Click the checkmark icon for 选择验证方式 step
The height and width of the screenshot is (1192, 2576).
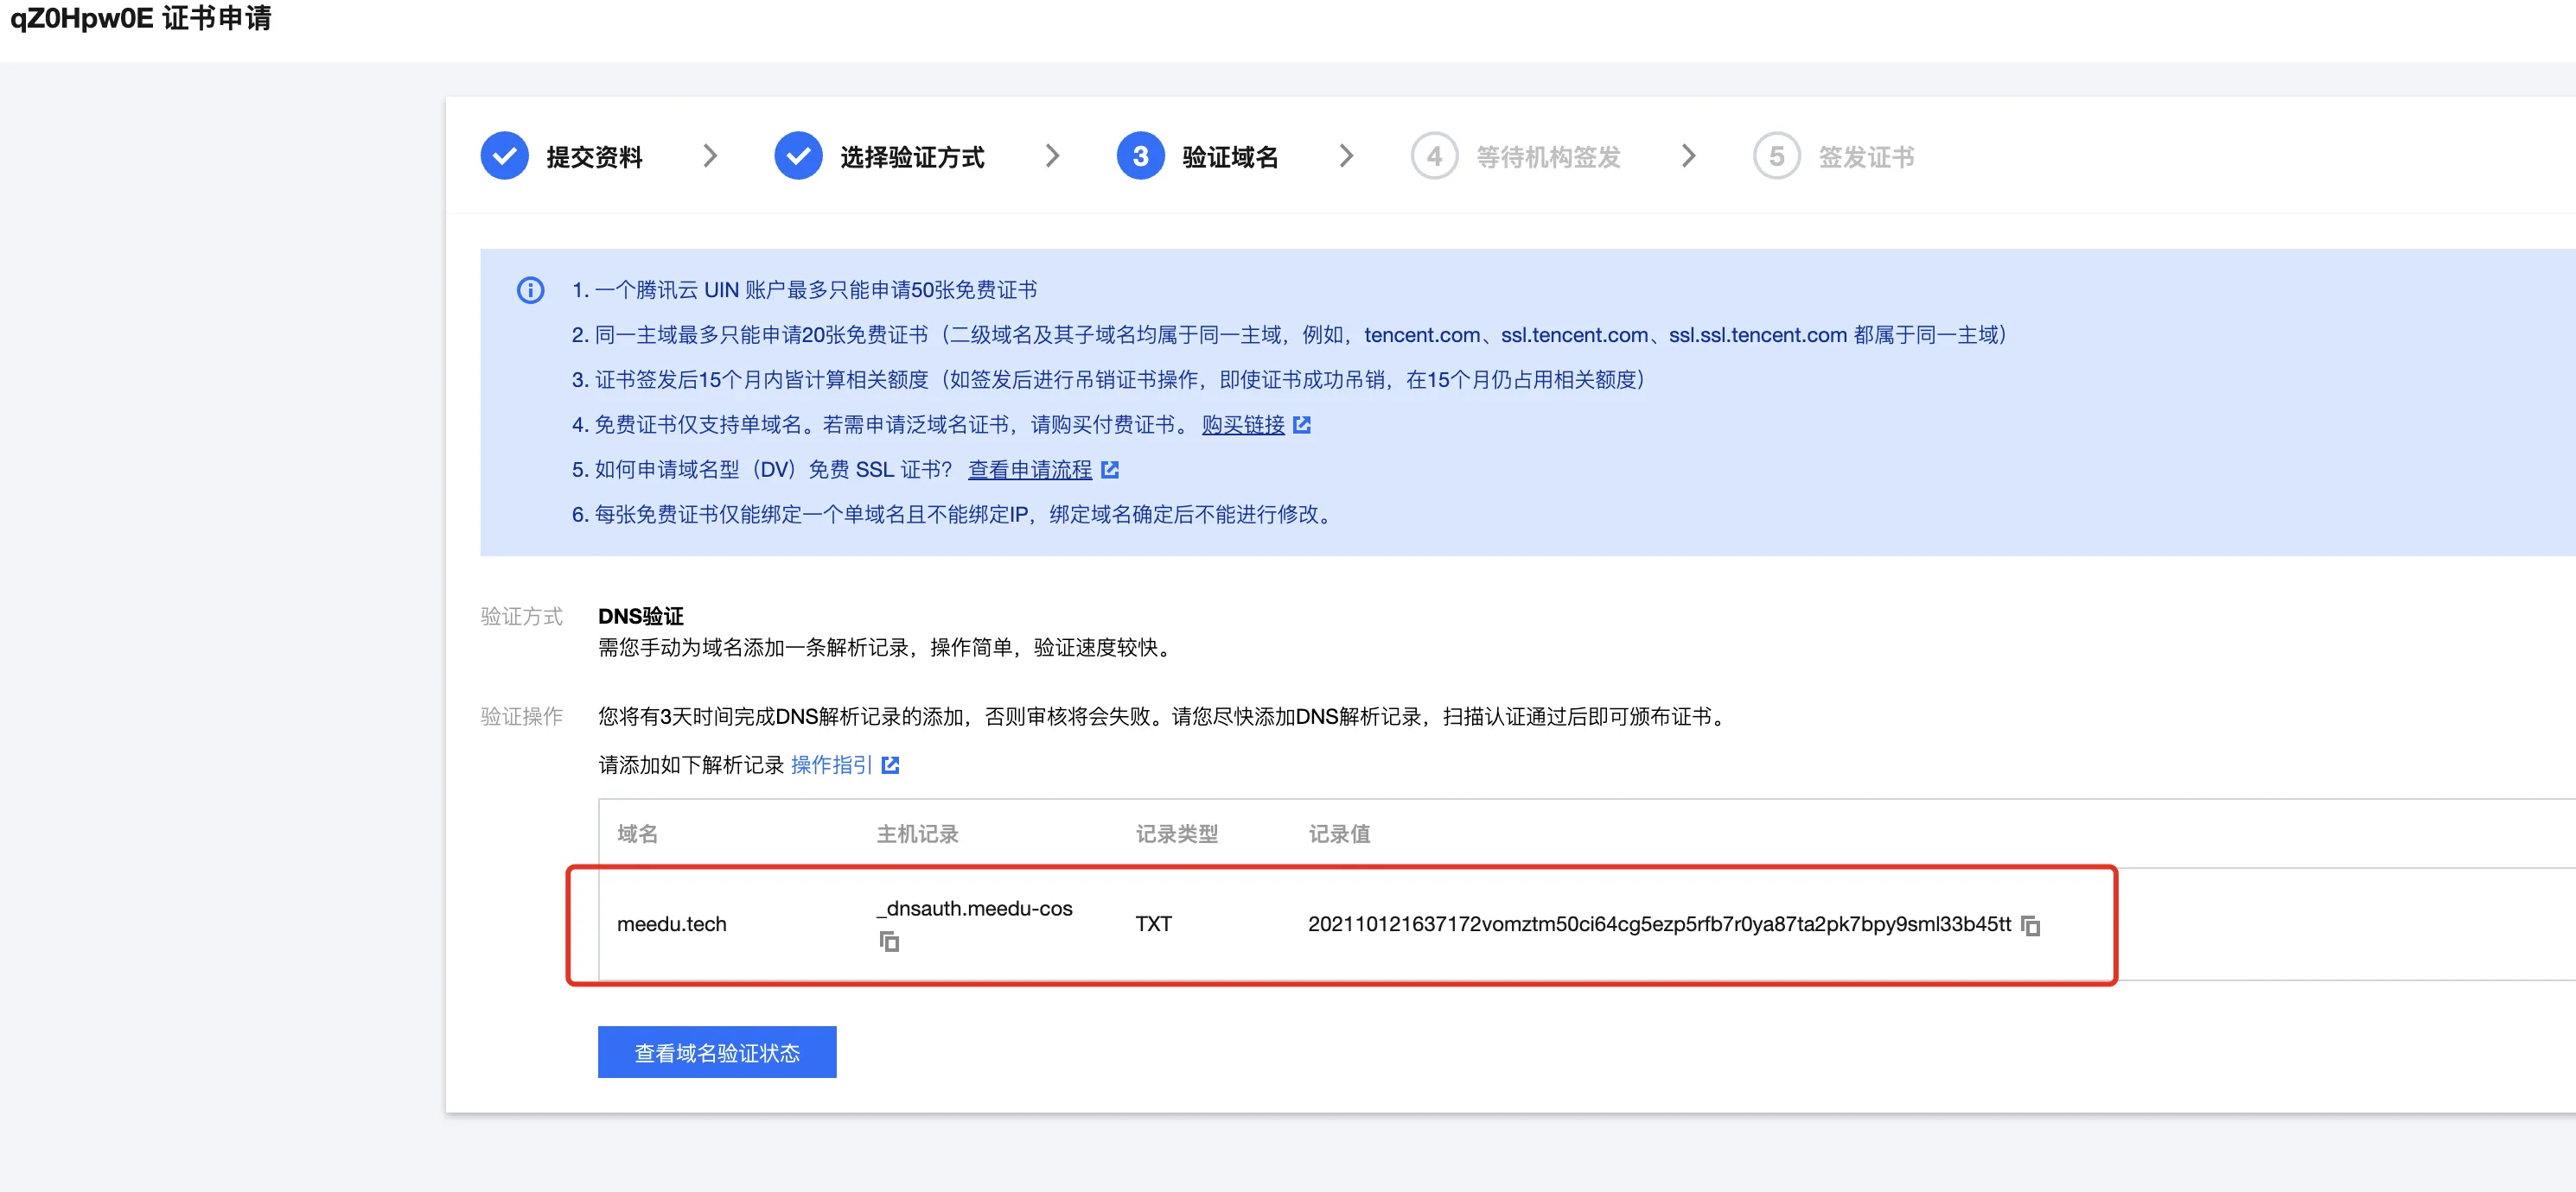point(798,155)
